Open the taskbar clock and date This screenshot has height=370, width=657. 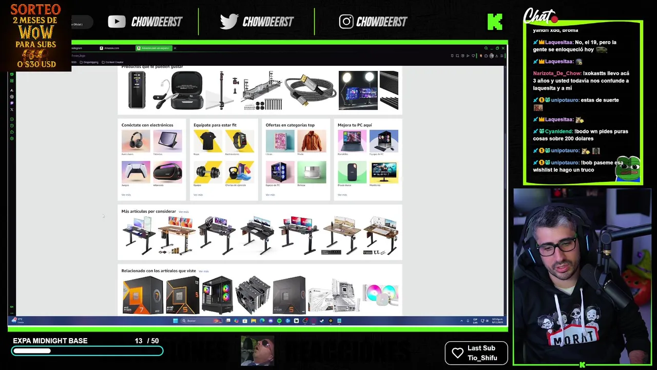[x=497, y=321]
